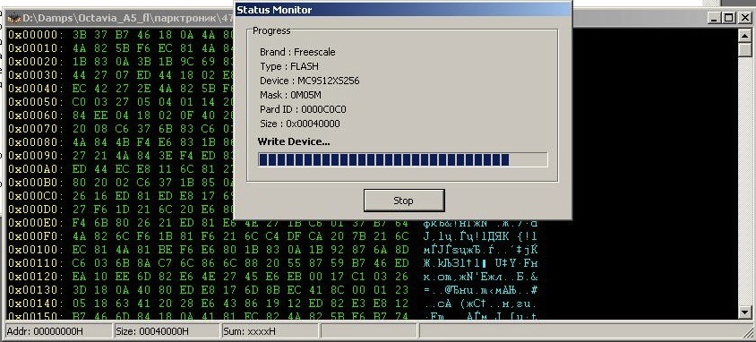Image resolution: width=756 pixels, height=342 pixels.
Task: Click the Stop button in Status Monitor
Action: [x=404, y=201]
